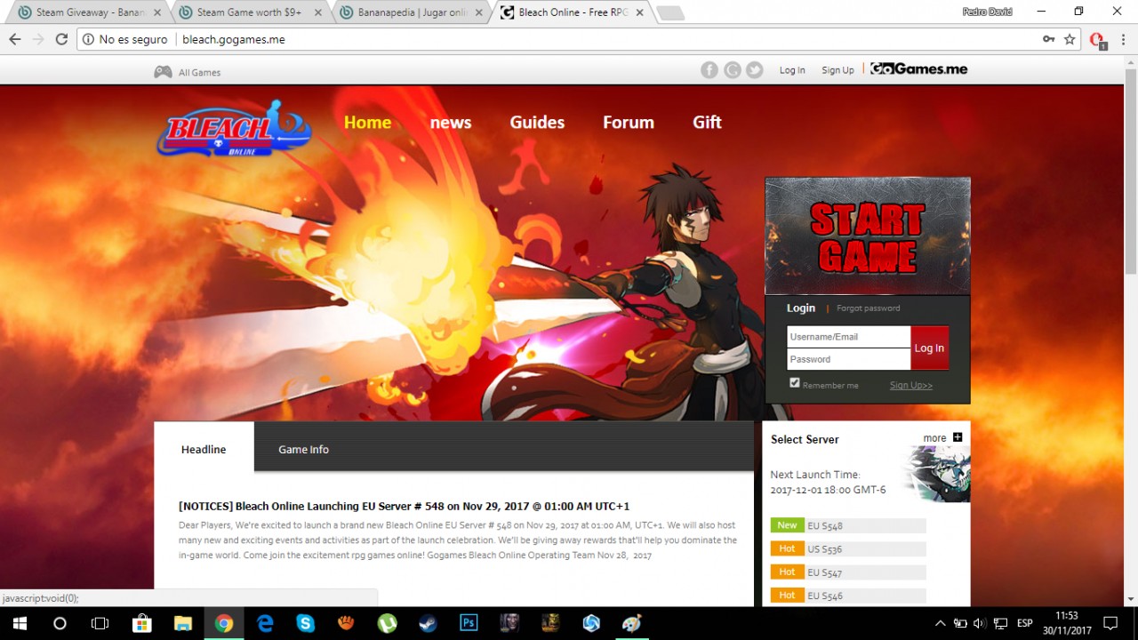This screenshot has height=640, width=1138.
Task: Open the Windows Start menu
Action: pos(19,623)
